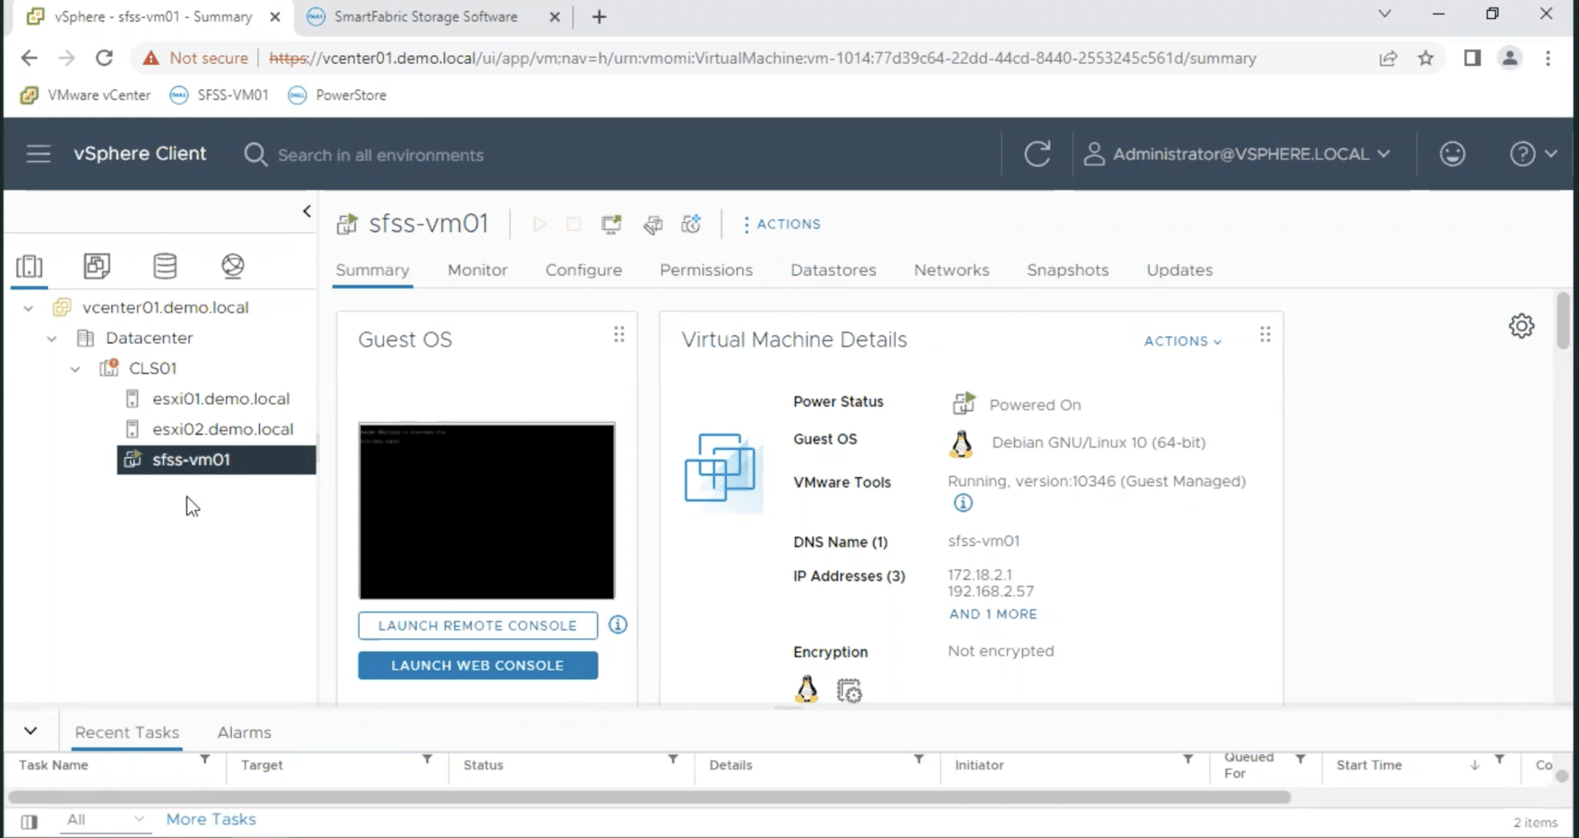Select host esxi01.demo.local in tree
The image size is (1579, 838).
point(220,399)
